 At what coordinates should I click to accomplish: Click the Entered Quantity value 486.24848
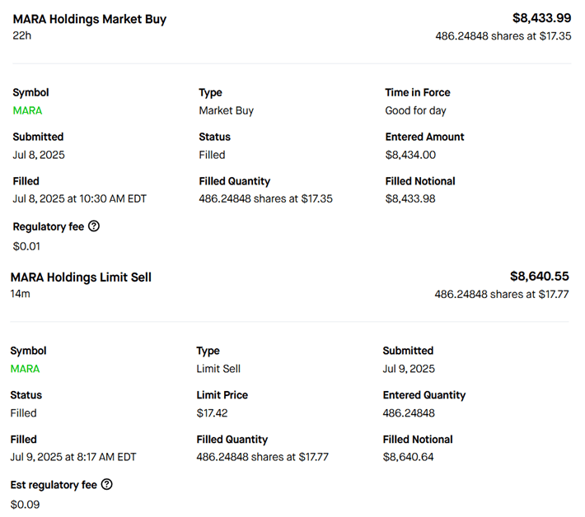point(409,413)
